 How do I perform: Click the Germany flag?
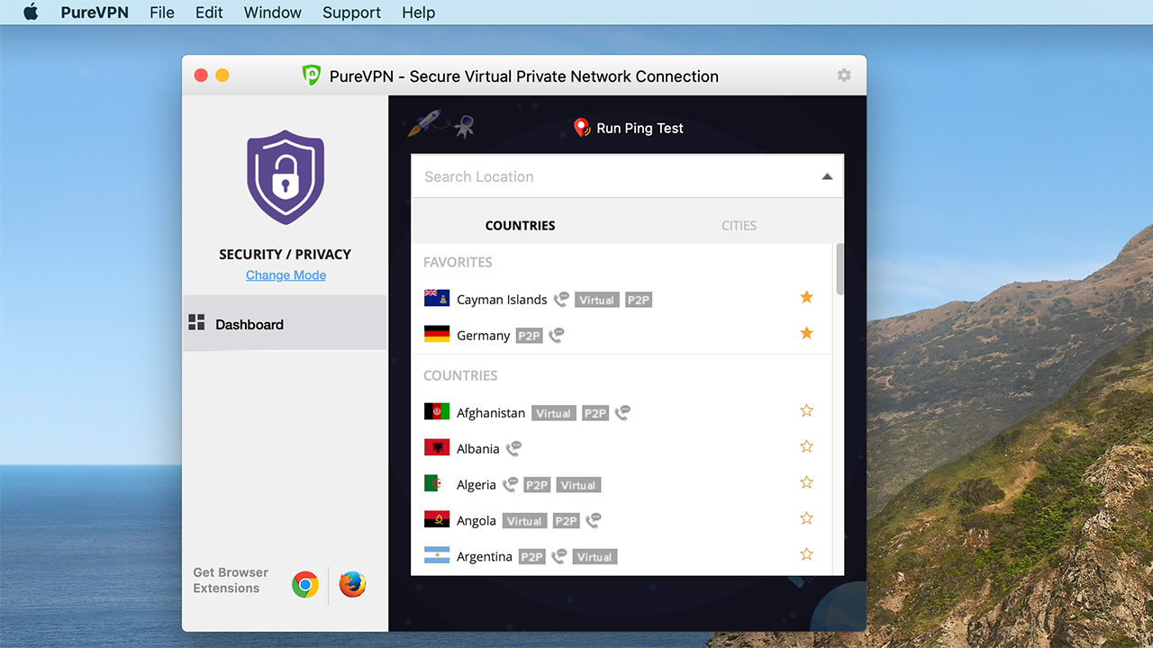click(437, 334)
